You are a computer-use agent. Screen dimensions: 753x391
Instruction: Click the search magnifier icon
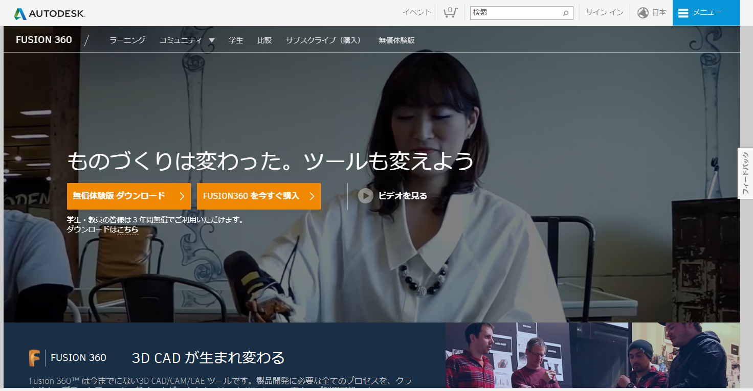click(x=566, y=13)
